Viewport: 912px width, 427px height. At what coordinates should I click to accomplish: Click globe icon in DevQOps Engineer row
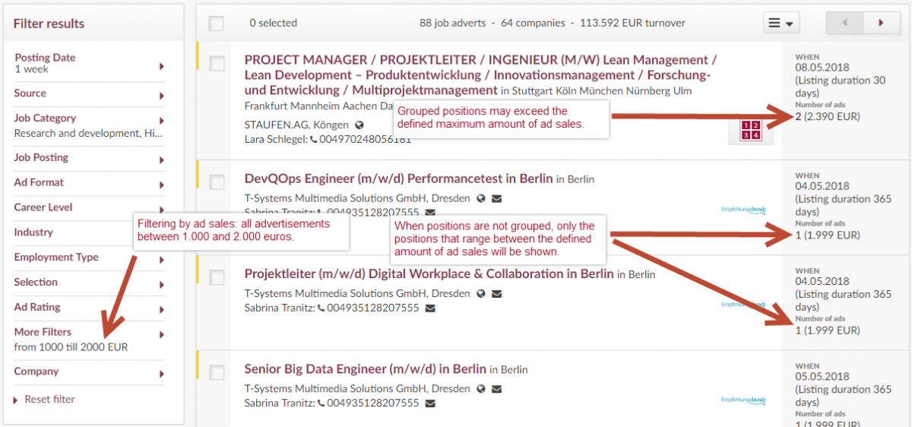click(x=480, y=199)
